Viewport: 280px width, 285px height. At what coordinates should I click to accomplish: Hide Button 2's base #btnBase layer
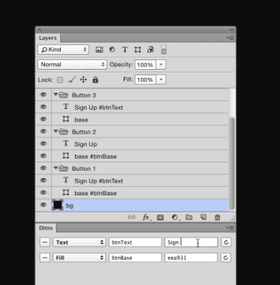[x=44, y=156]
